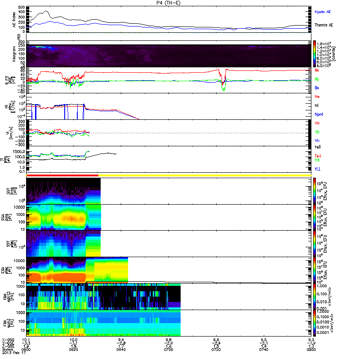Click the SST electrons Eflux color bar
337x359 pixels.
click(315, 244)
